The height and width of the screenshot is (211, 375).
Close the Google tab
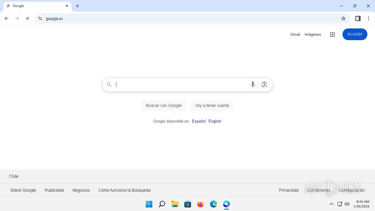[x=67, y=6]
